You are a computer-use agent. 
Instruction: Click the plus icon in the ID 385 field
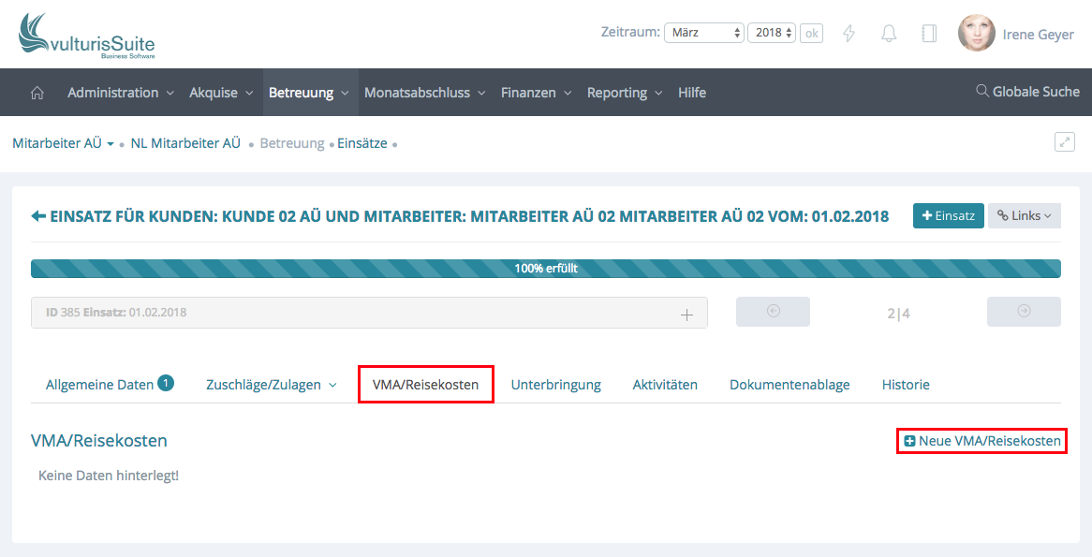[686, 315]
